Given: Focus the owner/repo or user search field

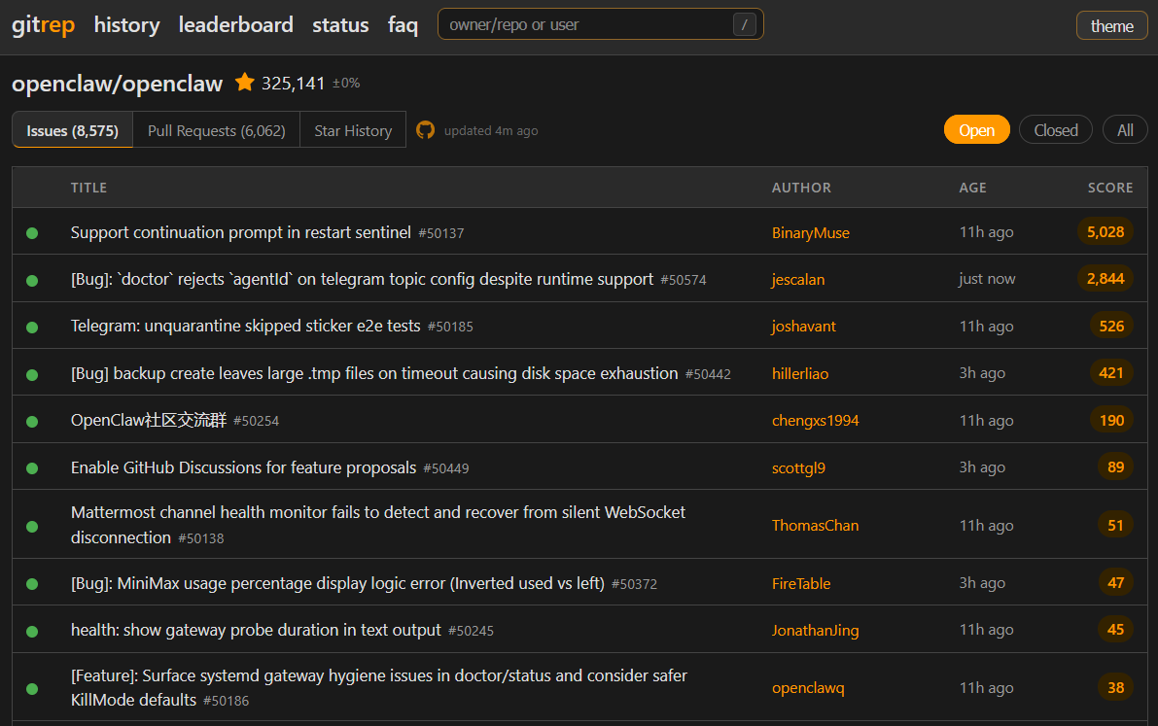Looking at the screenshot, I should 601,24.
